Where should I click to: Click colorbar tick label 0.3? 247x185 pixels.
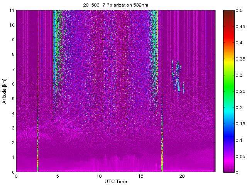coord(239,75)
